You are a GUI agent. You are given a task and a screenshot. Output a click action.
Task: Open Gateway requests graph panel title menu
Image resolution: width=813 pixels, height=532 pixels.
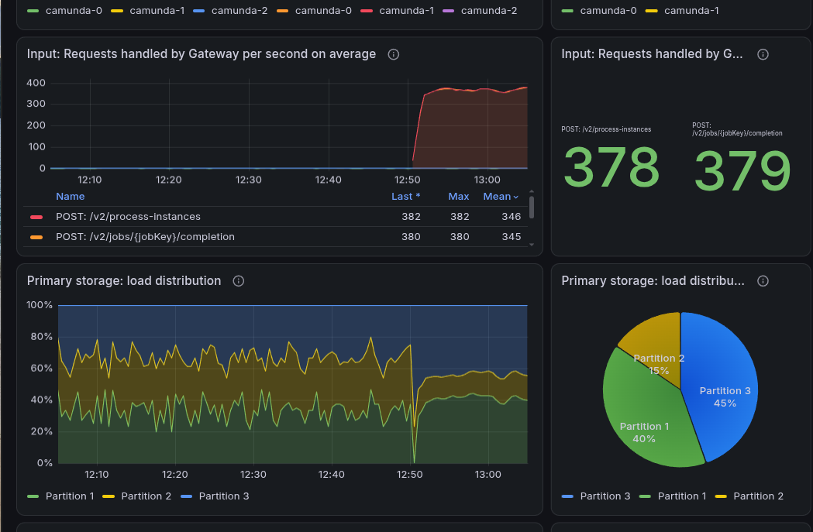[202, 54]
